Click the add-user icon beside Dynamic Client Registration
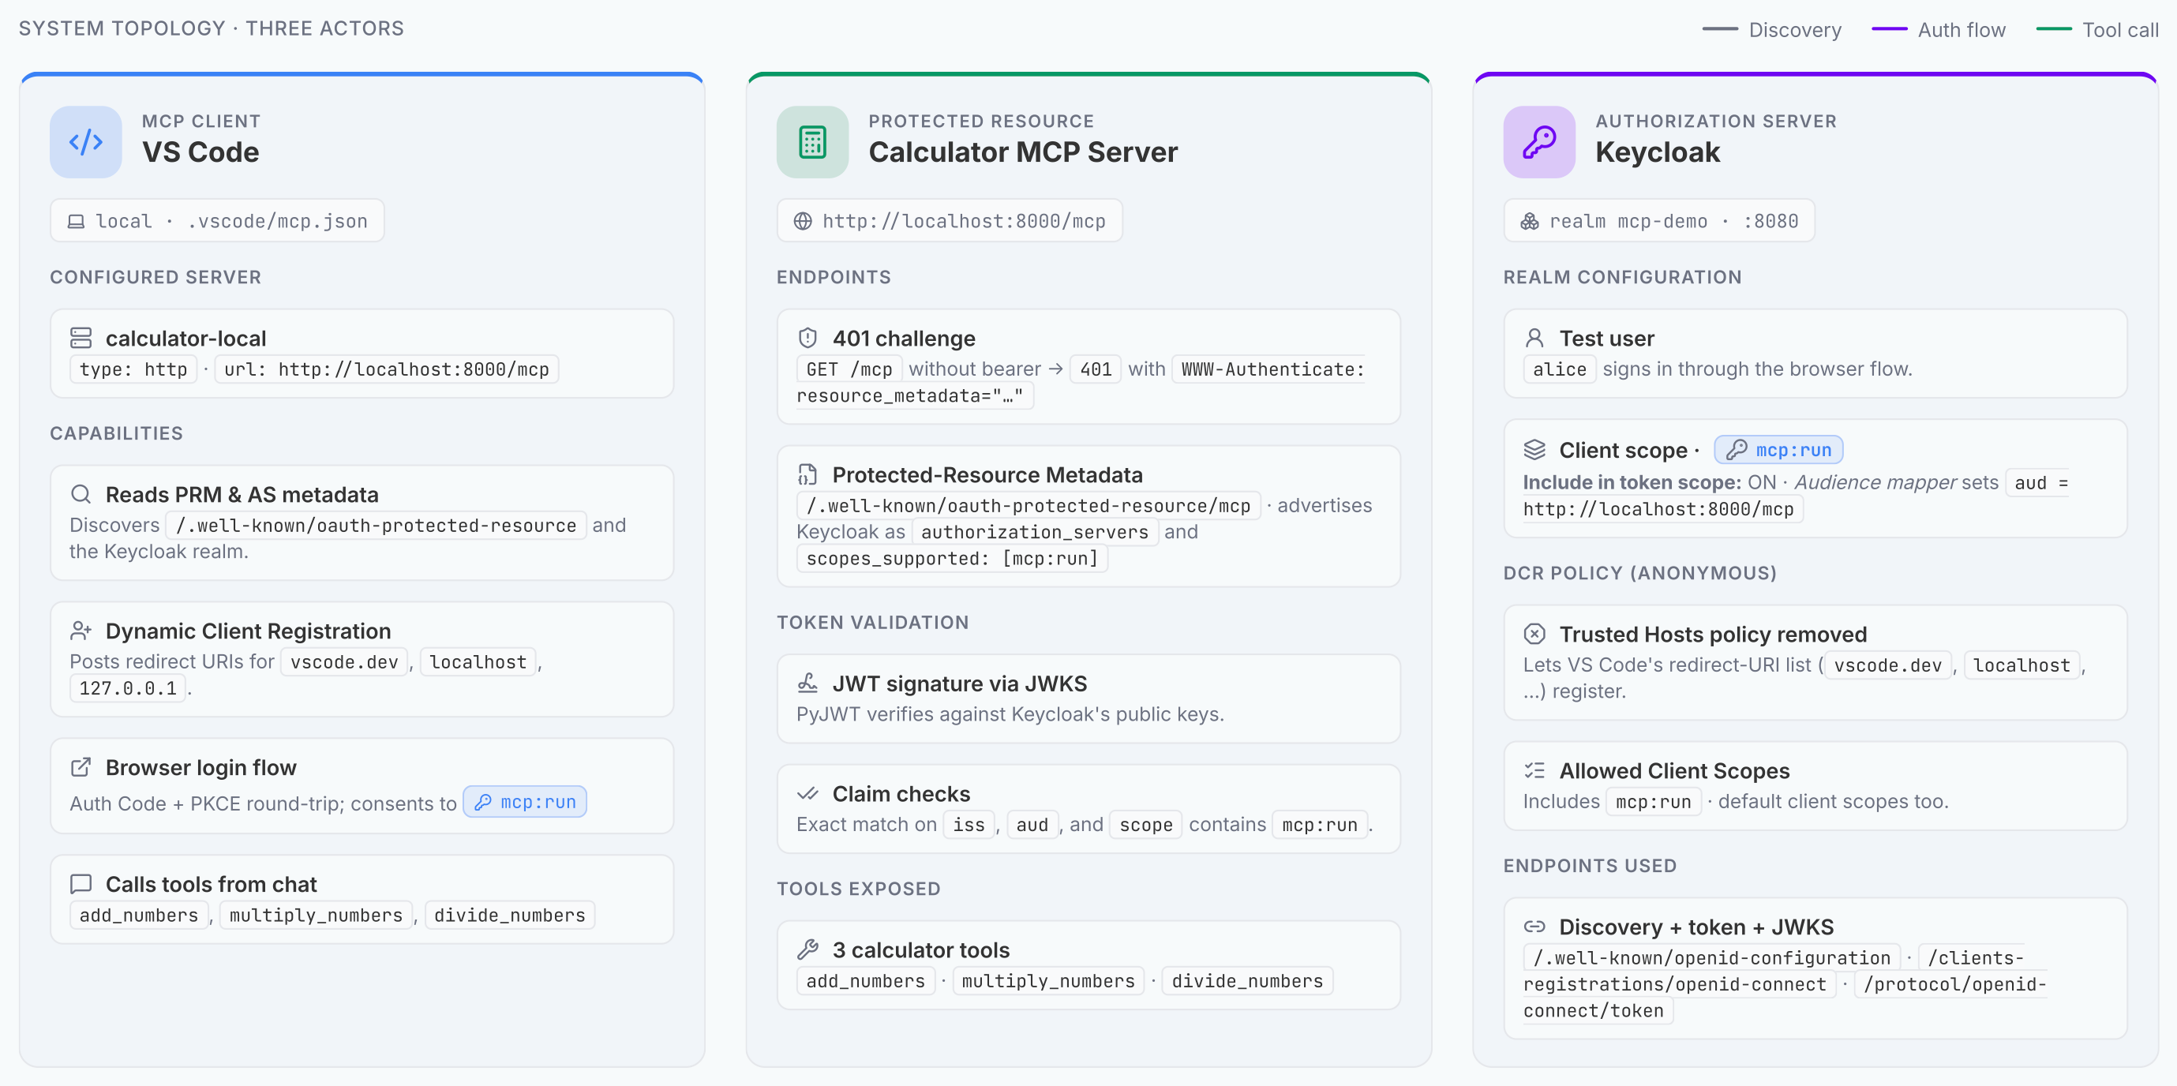This screenshot has height=1086, width=2177. pyautogui.click(x=81, y=631)
